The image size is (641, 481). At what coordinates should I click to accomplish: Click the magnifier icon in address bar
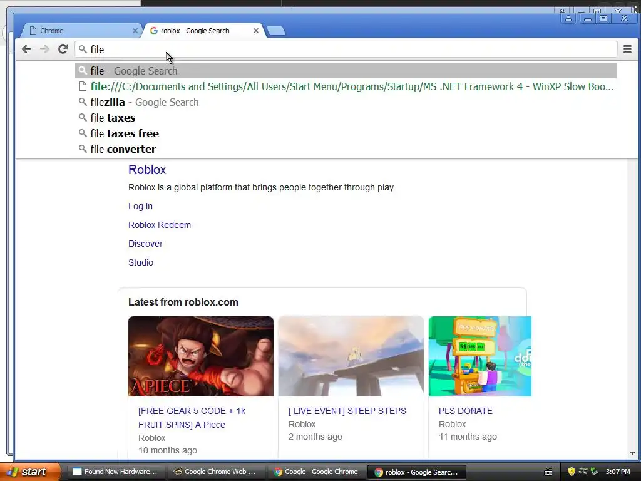(x=83, y=49)
